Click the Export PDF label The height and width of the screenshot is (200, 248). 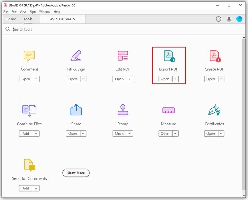pos(169,69)
